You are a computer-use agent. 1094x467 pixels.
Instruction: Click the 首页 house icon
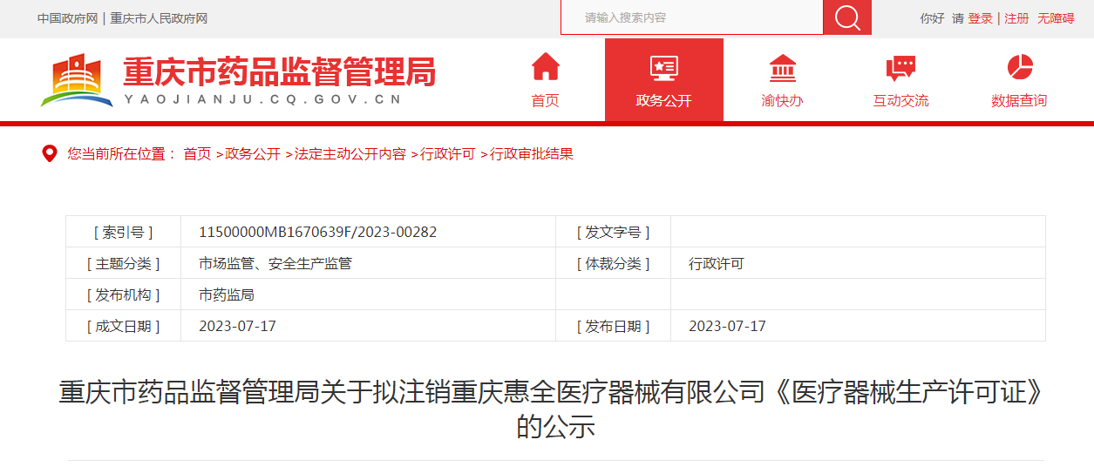[x=546, y=67]
